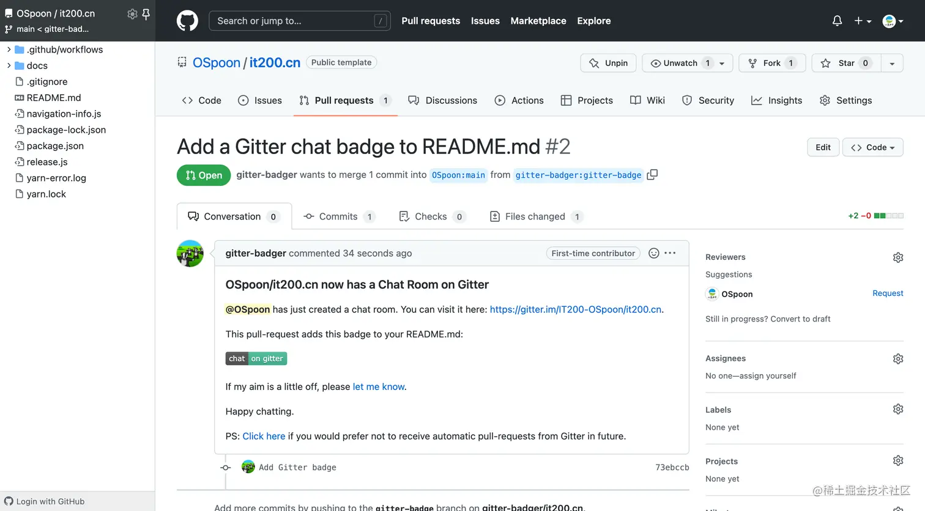The width and height of the screenshot is (925, 511).
Task: Open Marketplace in the top navigation
Action: pos(538,21)
